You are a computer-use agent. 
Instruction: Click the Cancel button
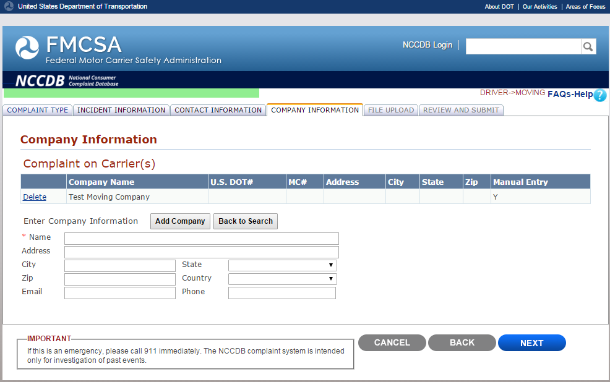tap(392, 343)
